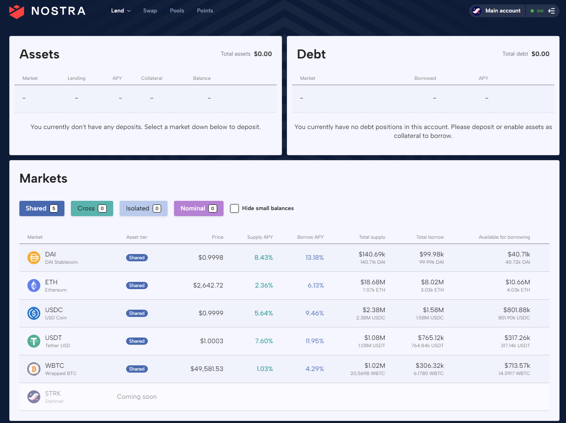
Task: Select the Isolated markets filter button
Action: [x=143, y=208]
